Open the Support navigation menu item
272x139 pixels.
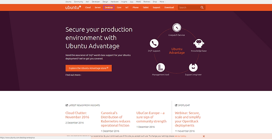coord(156,8)
